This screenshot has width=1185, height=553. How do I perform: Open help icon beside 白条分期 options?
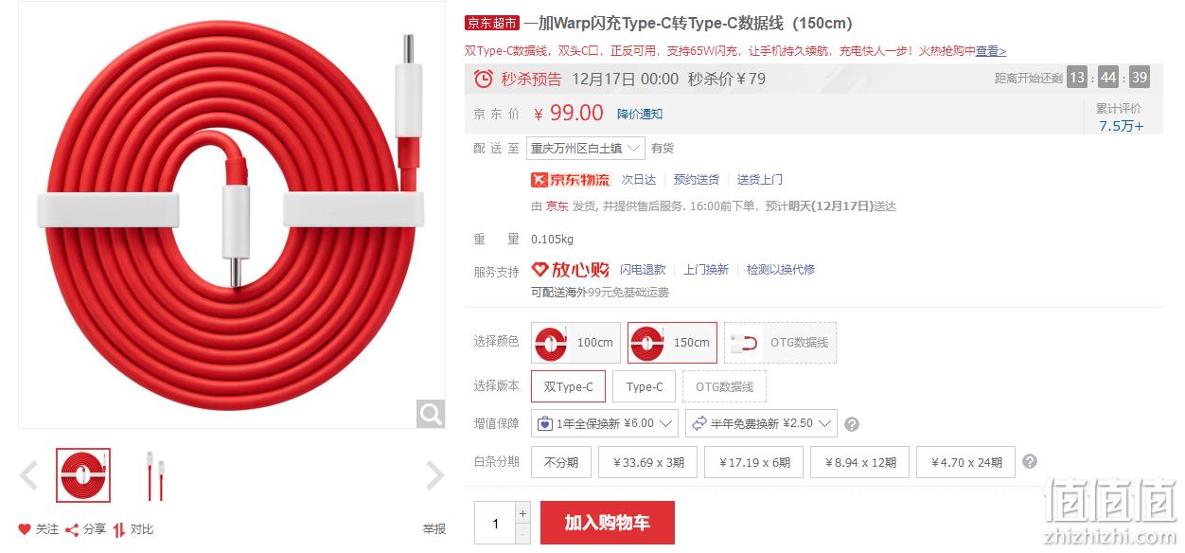click(x=1030, y=462)
